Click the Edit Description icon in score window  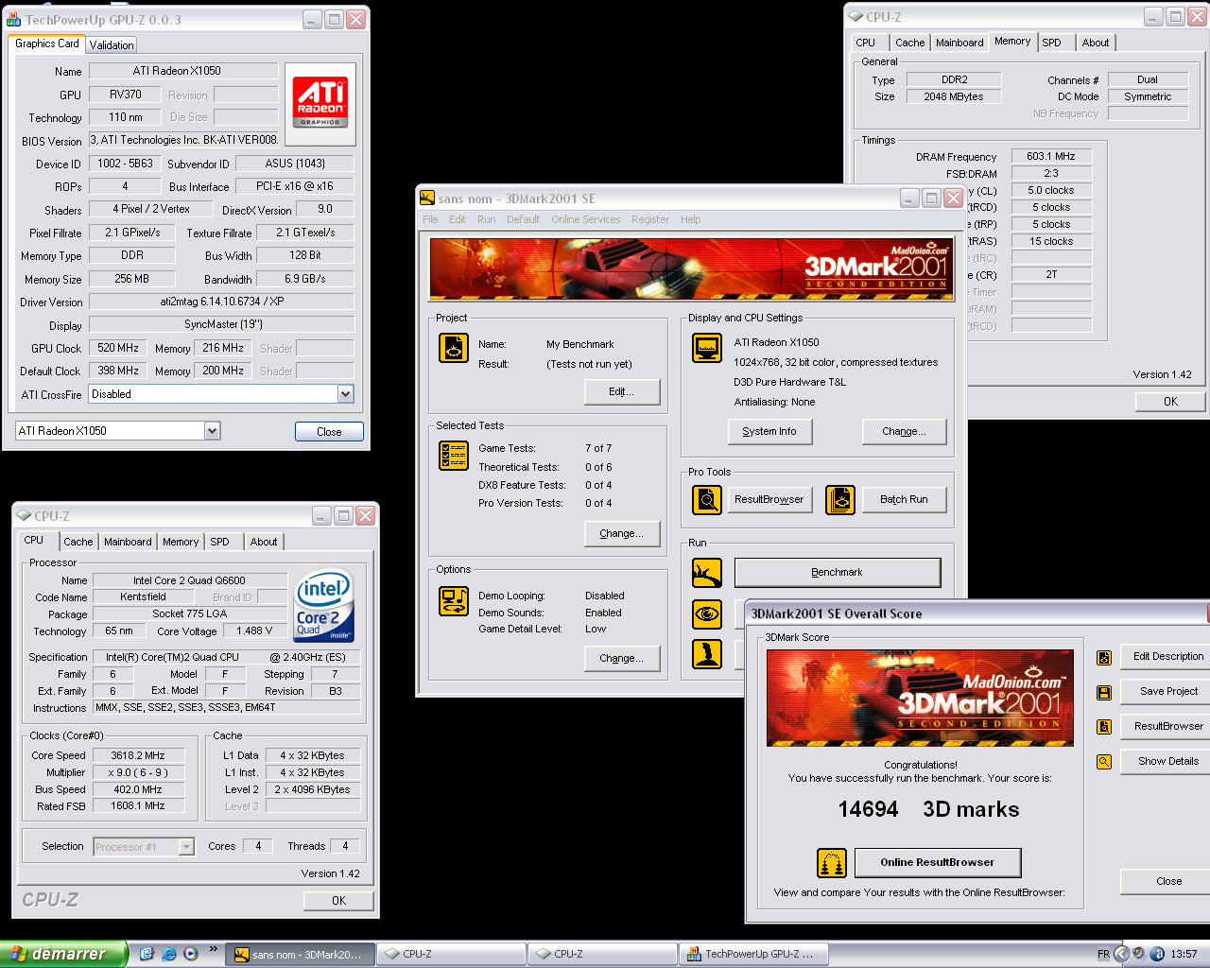click(1104, 657)
